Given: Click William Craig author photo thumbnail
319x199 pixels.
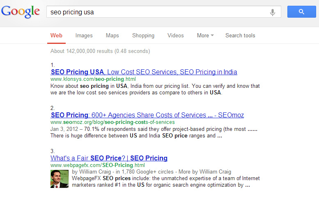Looking at the screenshot, I should click(60, 179).
